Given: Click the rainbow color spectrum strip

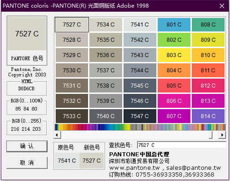Looking at the screenshot, I should [140, 127].
